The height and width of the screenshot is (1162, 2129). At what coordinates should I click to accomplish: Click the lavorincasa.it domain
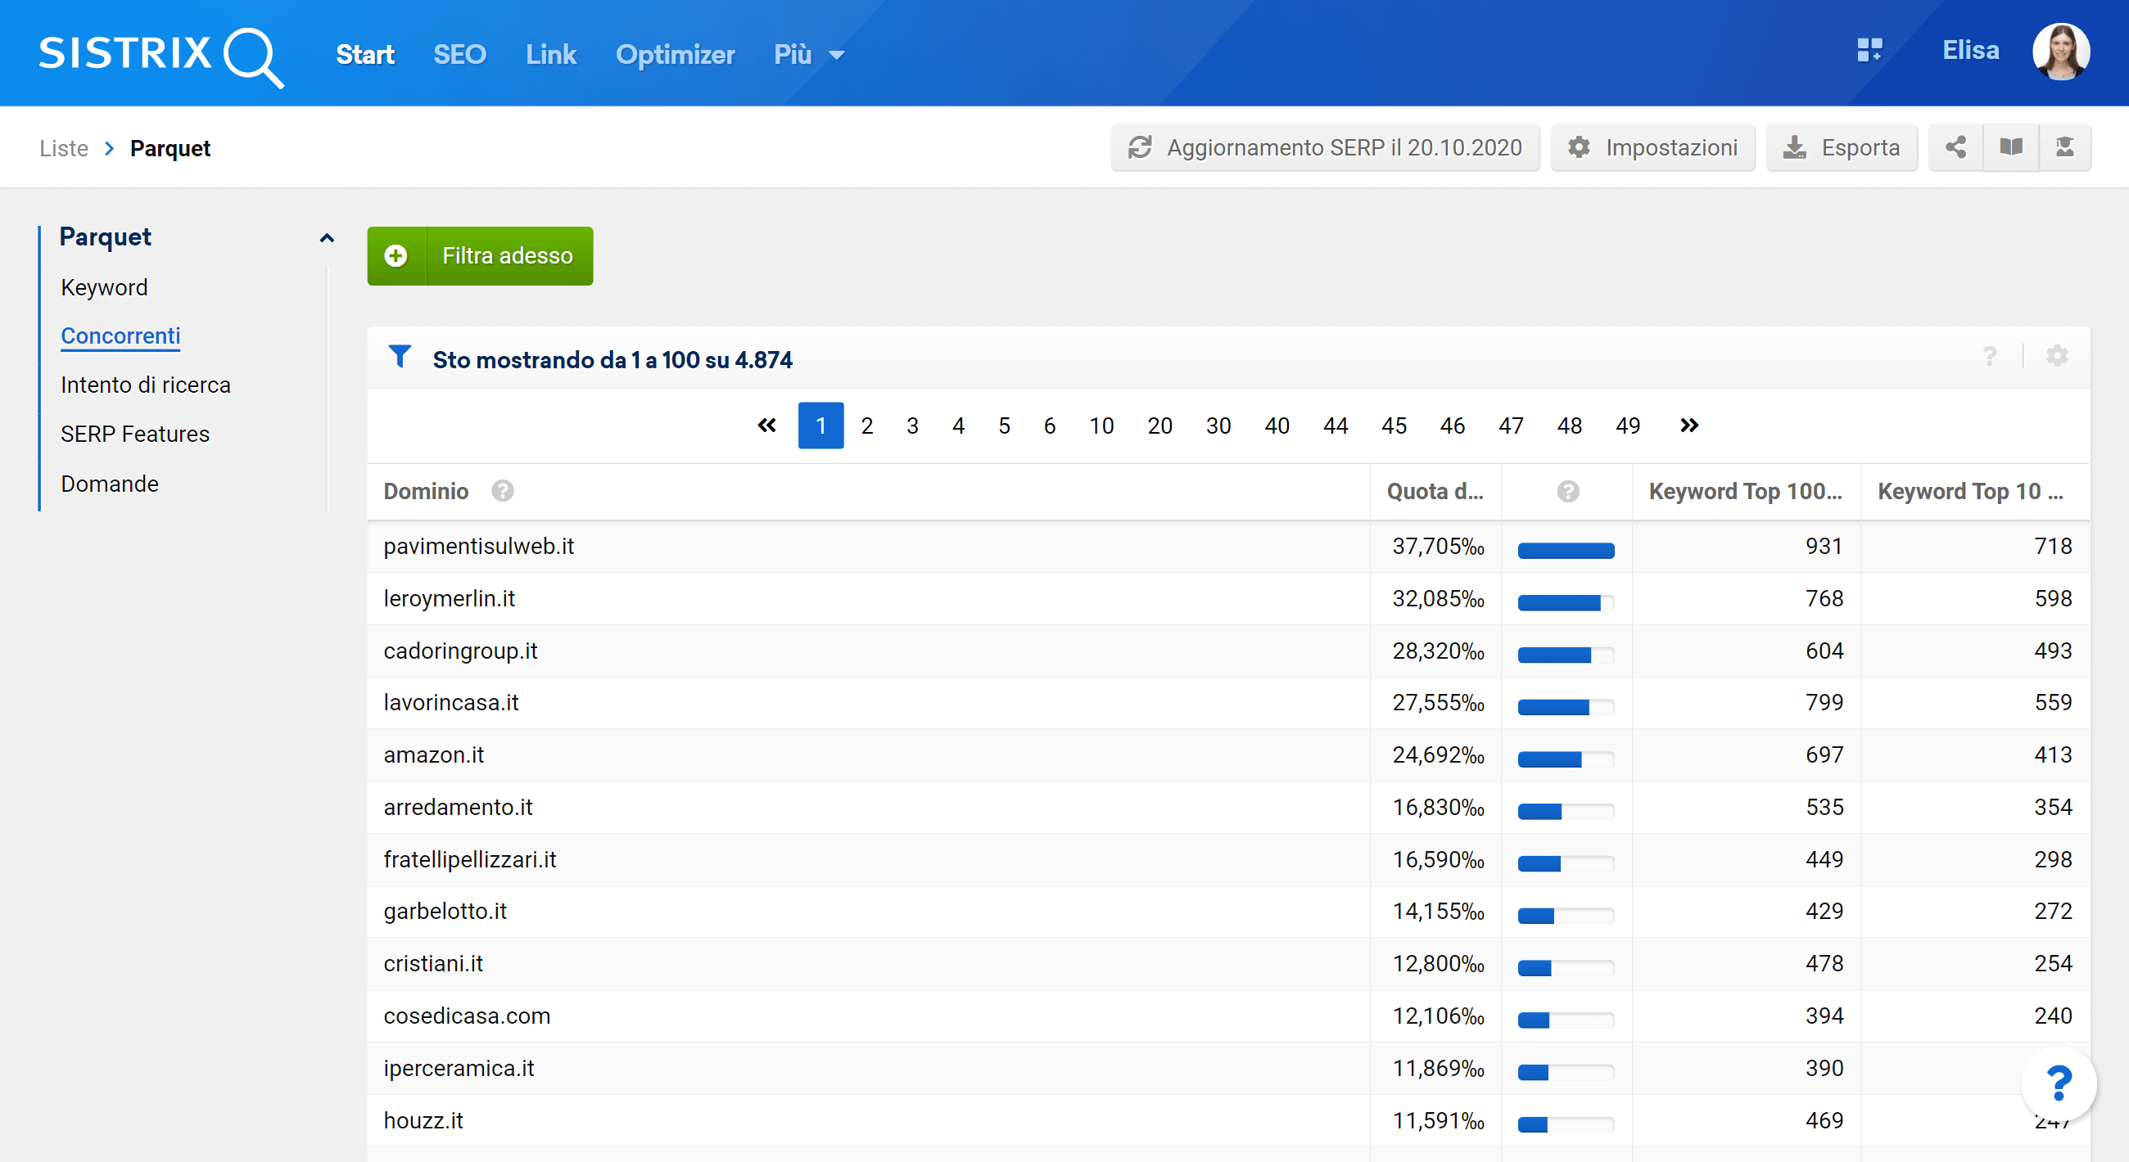[450, 702]
